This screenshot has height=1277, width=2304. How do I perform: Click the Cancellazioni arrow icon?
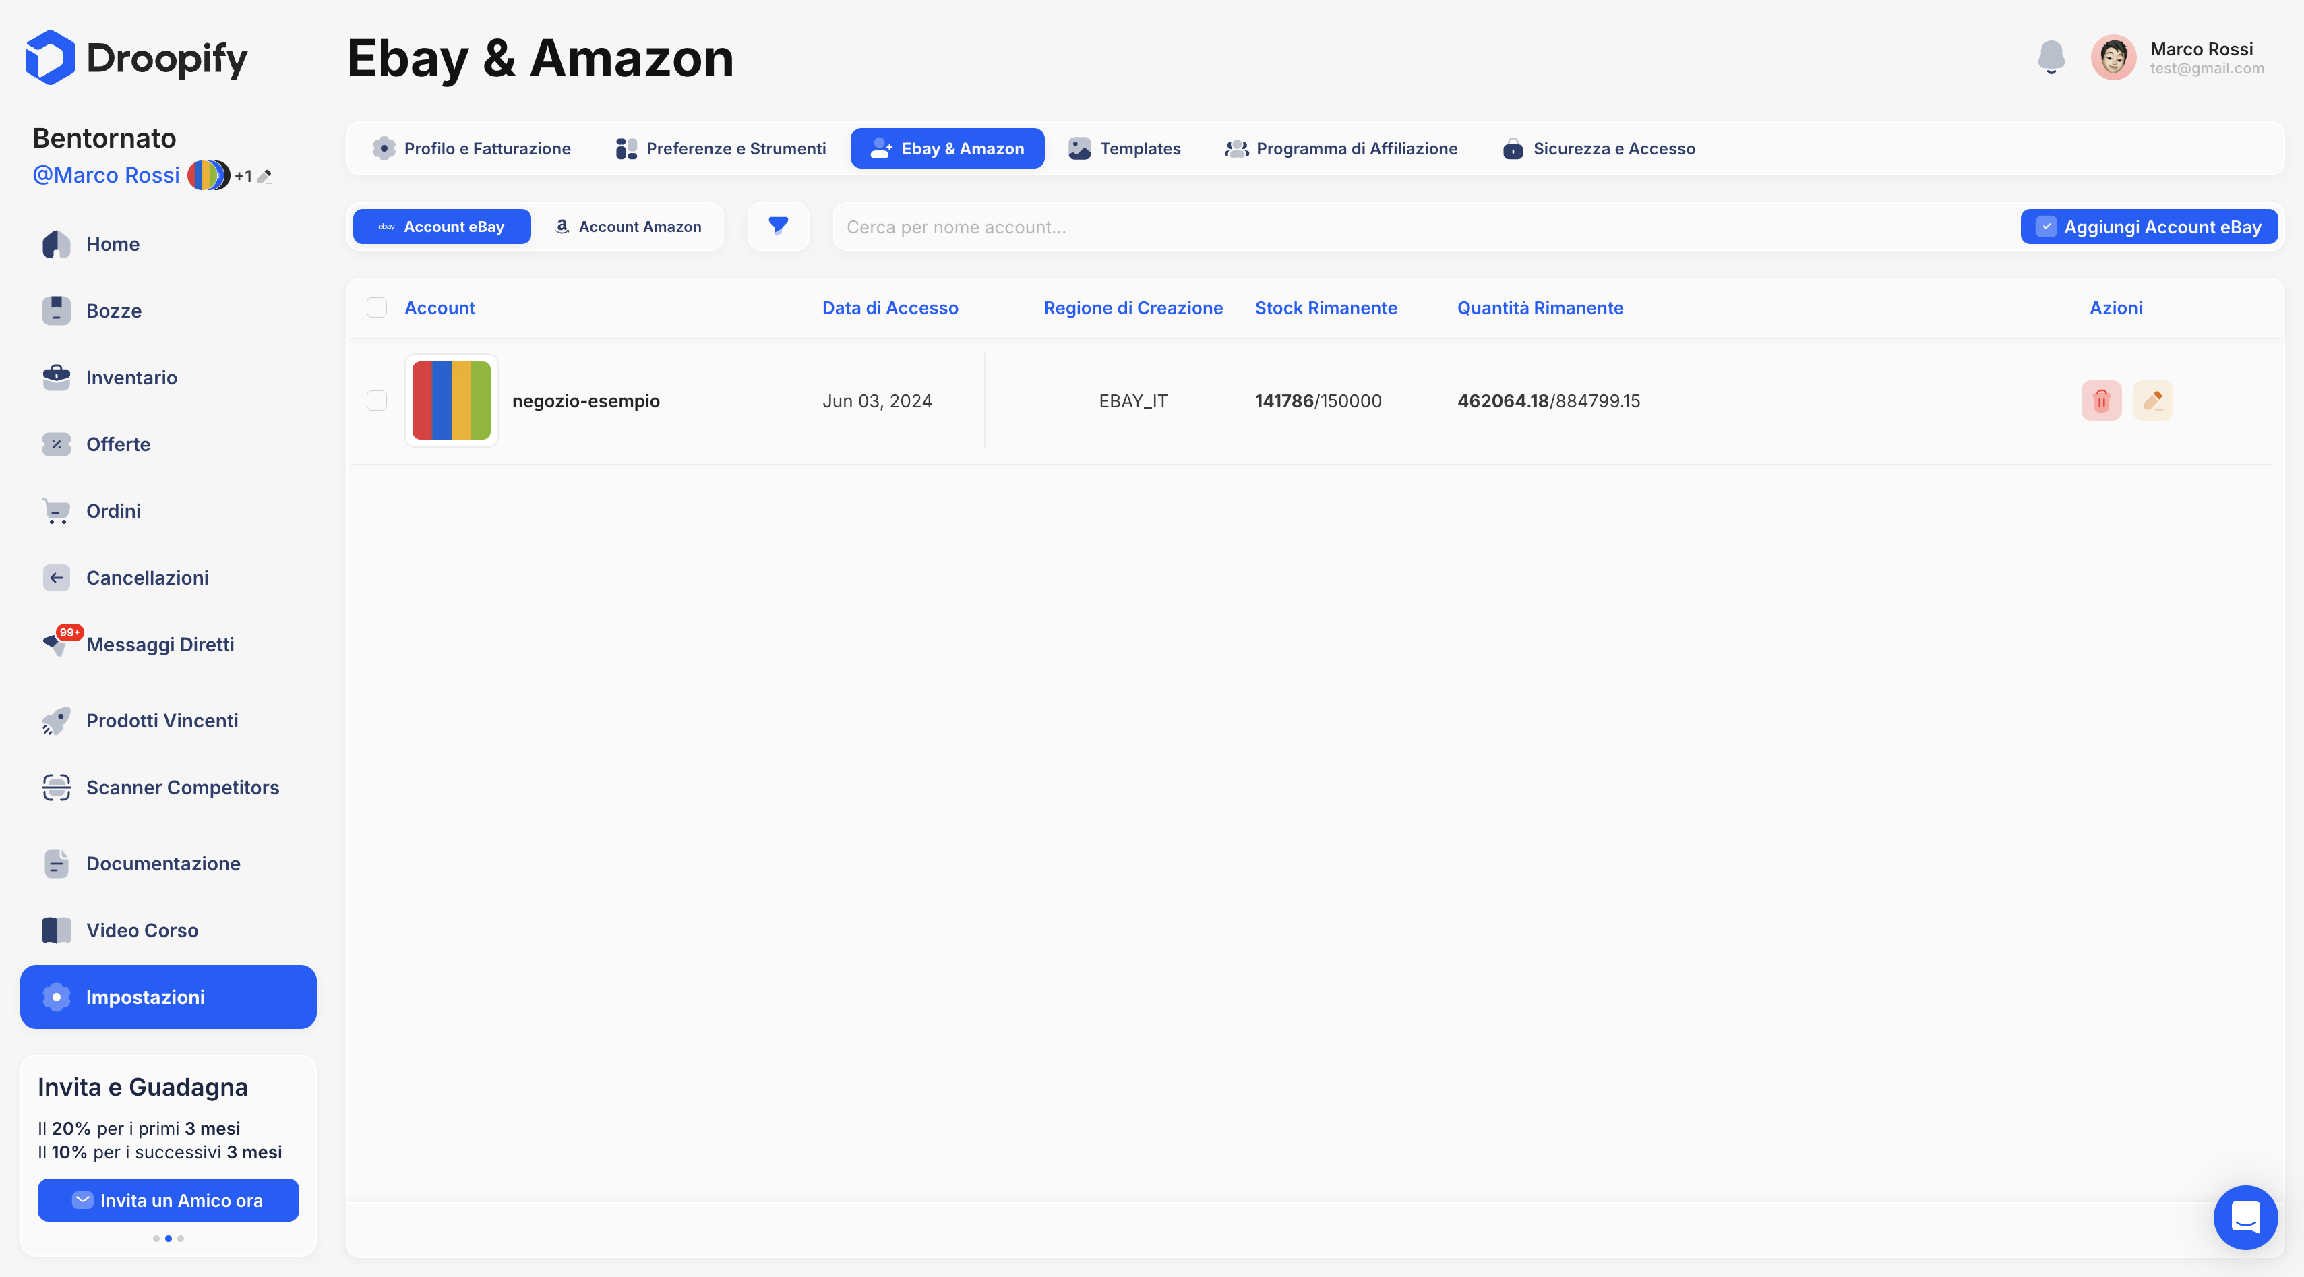tap(57, 578)
